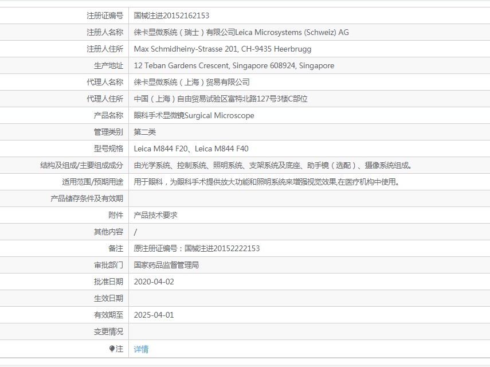The width and height of the screenshot is (490, 367).
Task: Select agent name 徕卡显微系统（上海）贸易有限公司
Action: (191, 82)
